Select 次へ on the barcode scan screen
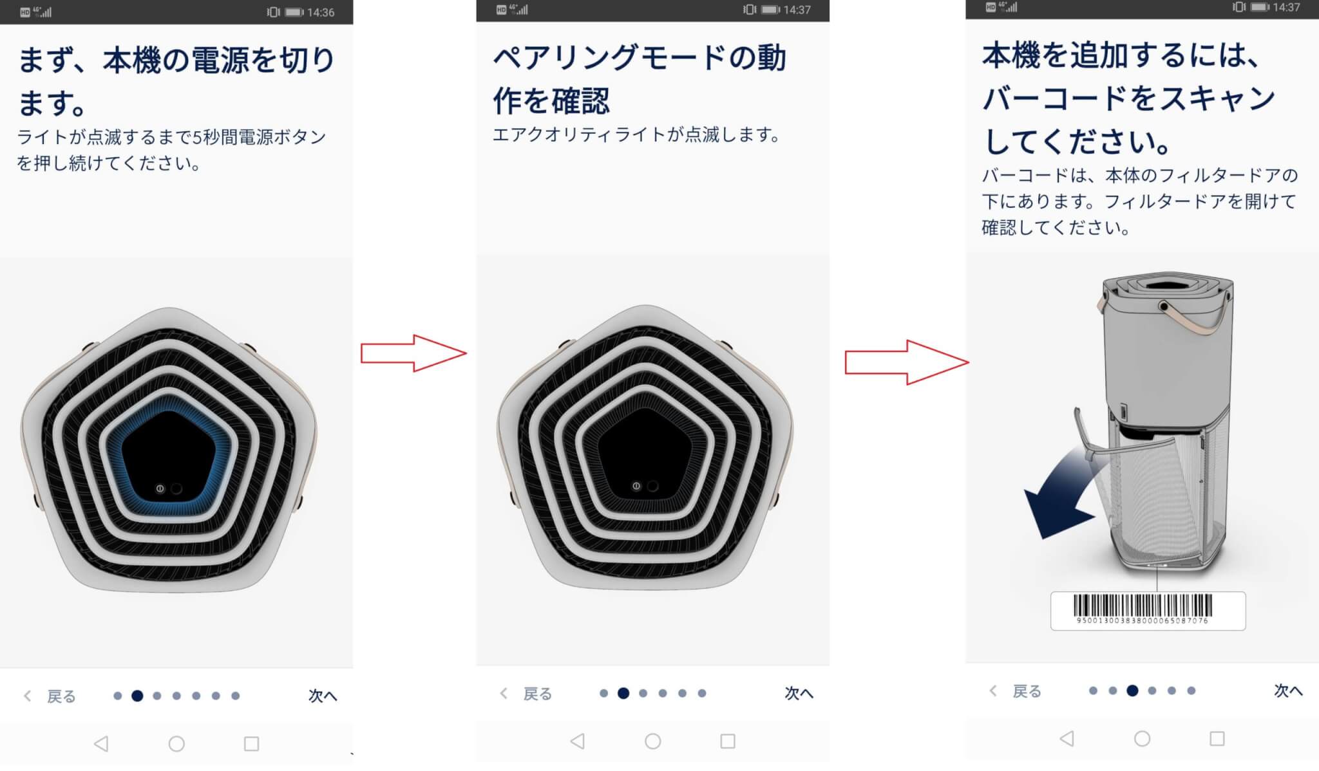 [x=1288, y=691]
